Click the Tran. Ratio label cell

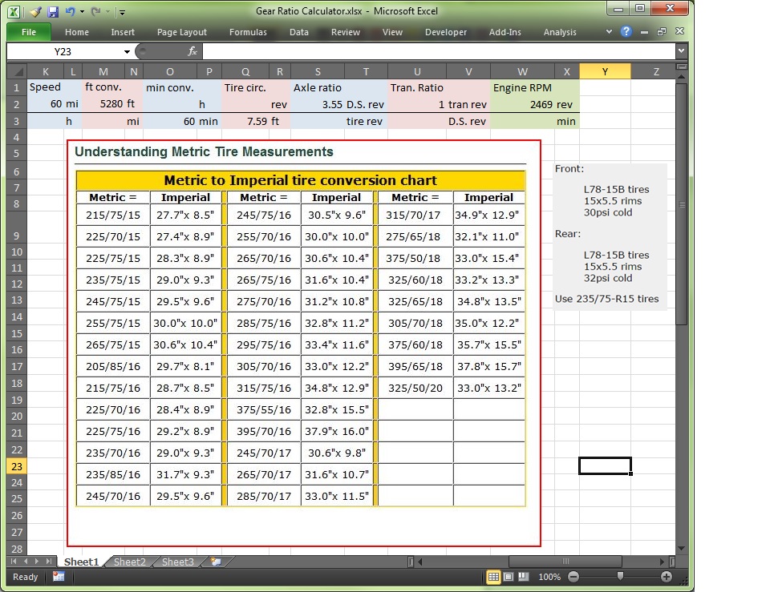(417, 87)
